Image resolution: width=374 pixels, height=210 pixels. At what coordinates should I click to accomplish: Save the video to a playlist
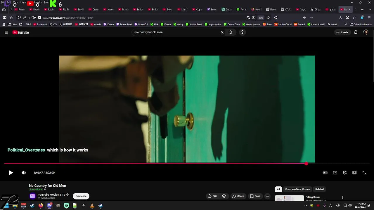tap(255, 196)
